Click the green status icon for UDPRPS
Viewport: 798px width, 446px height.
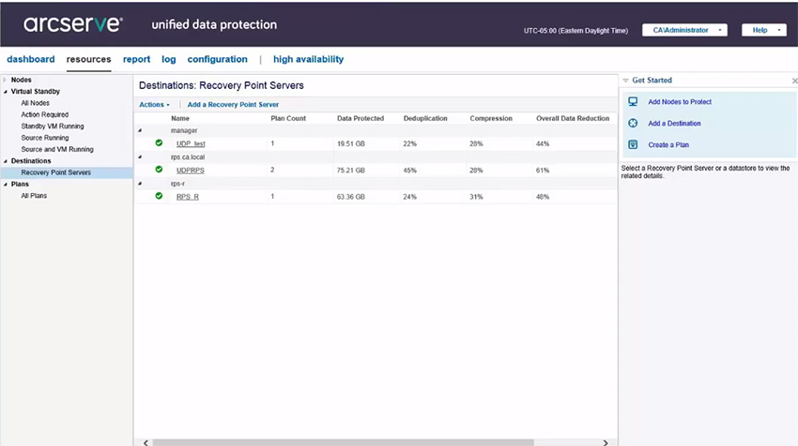tap(159, 170)
